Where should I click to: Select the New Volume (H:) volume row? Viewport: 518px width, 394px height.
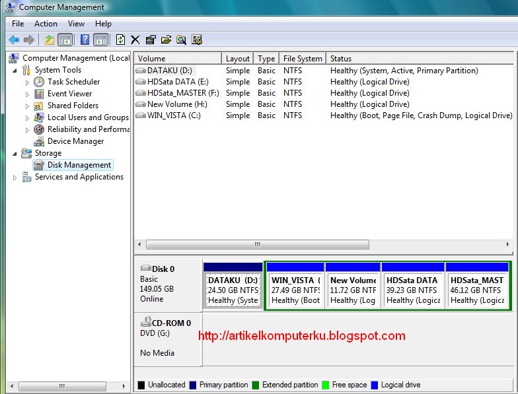pos(324,104)
